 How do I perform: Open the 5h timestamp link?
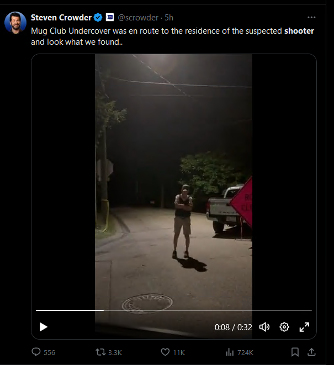pyautogui.click(x=169, y=18)
